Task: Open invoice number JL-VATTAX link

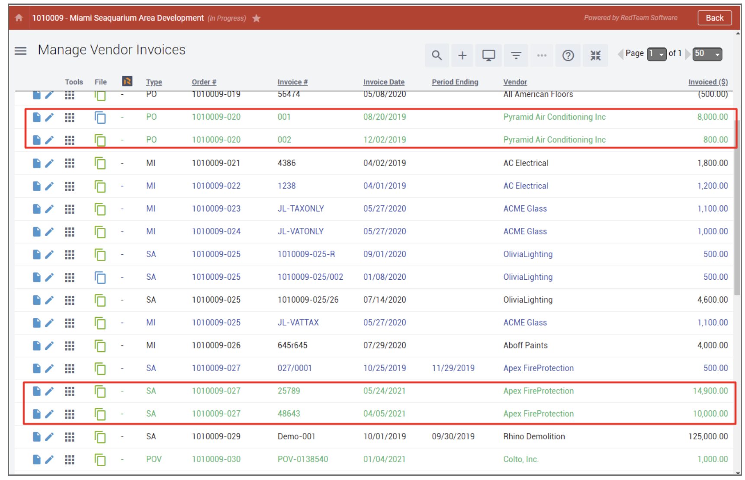Action: coord(298,323)
